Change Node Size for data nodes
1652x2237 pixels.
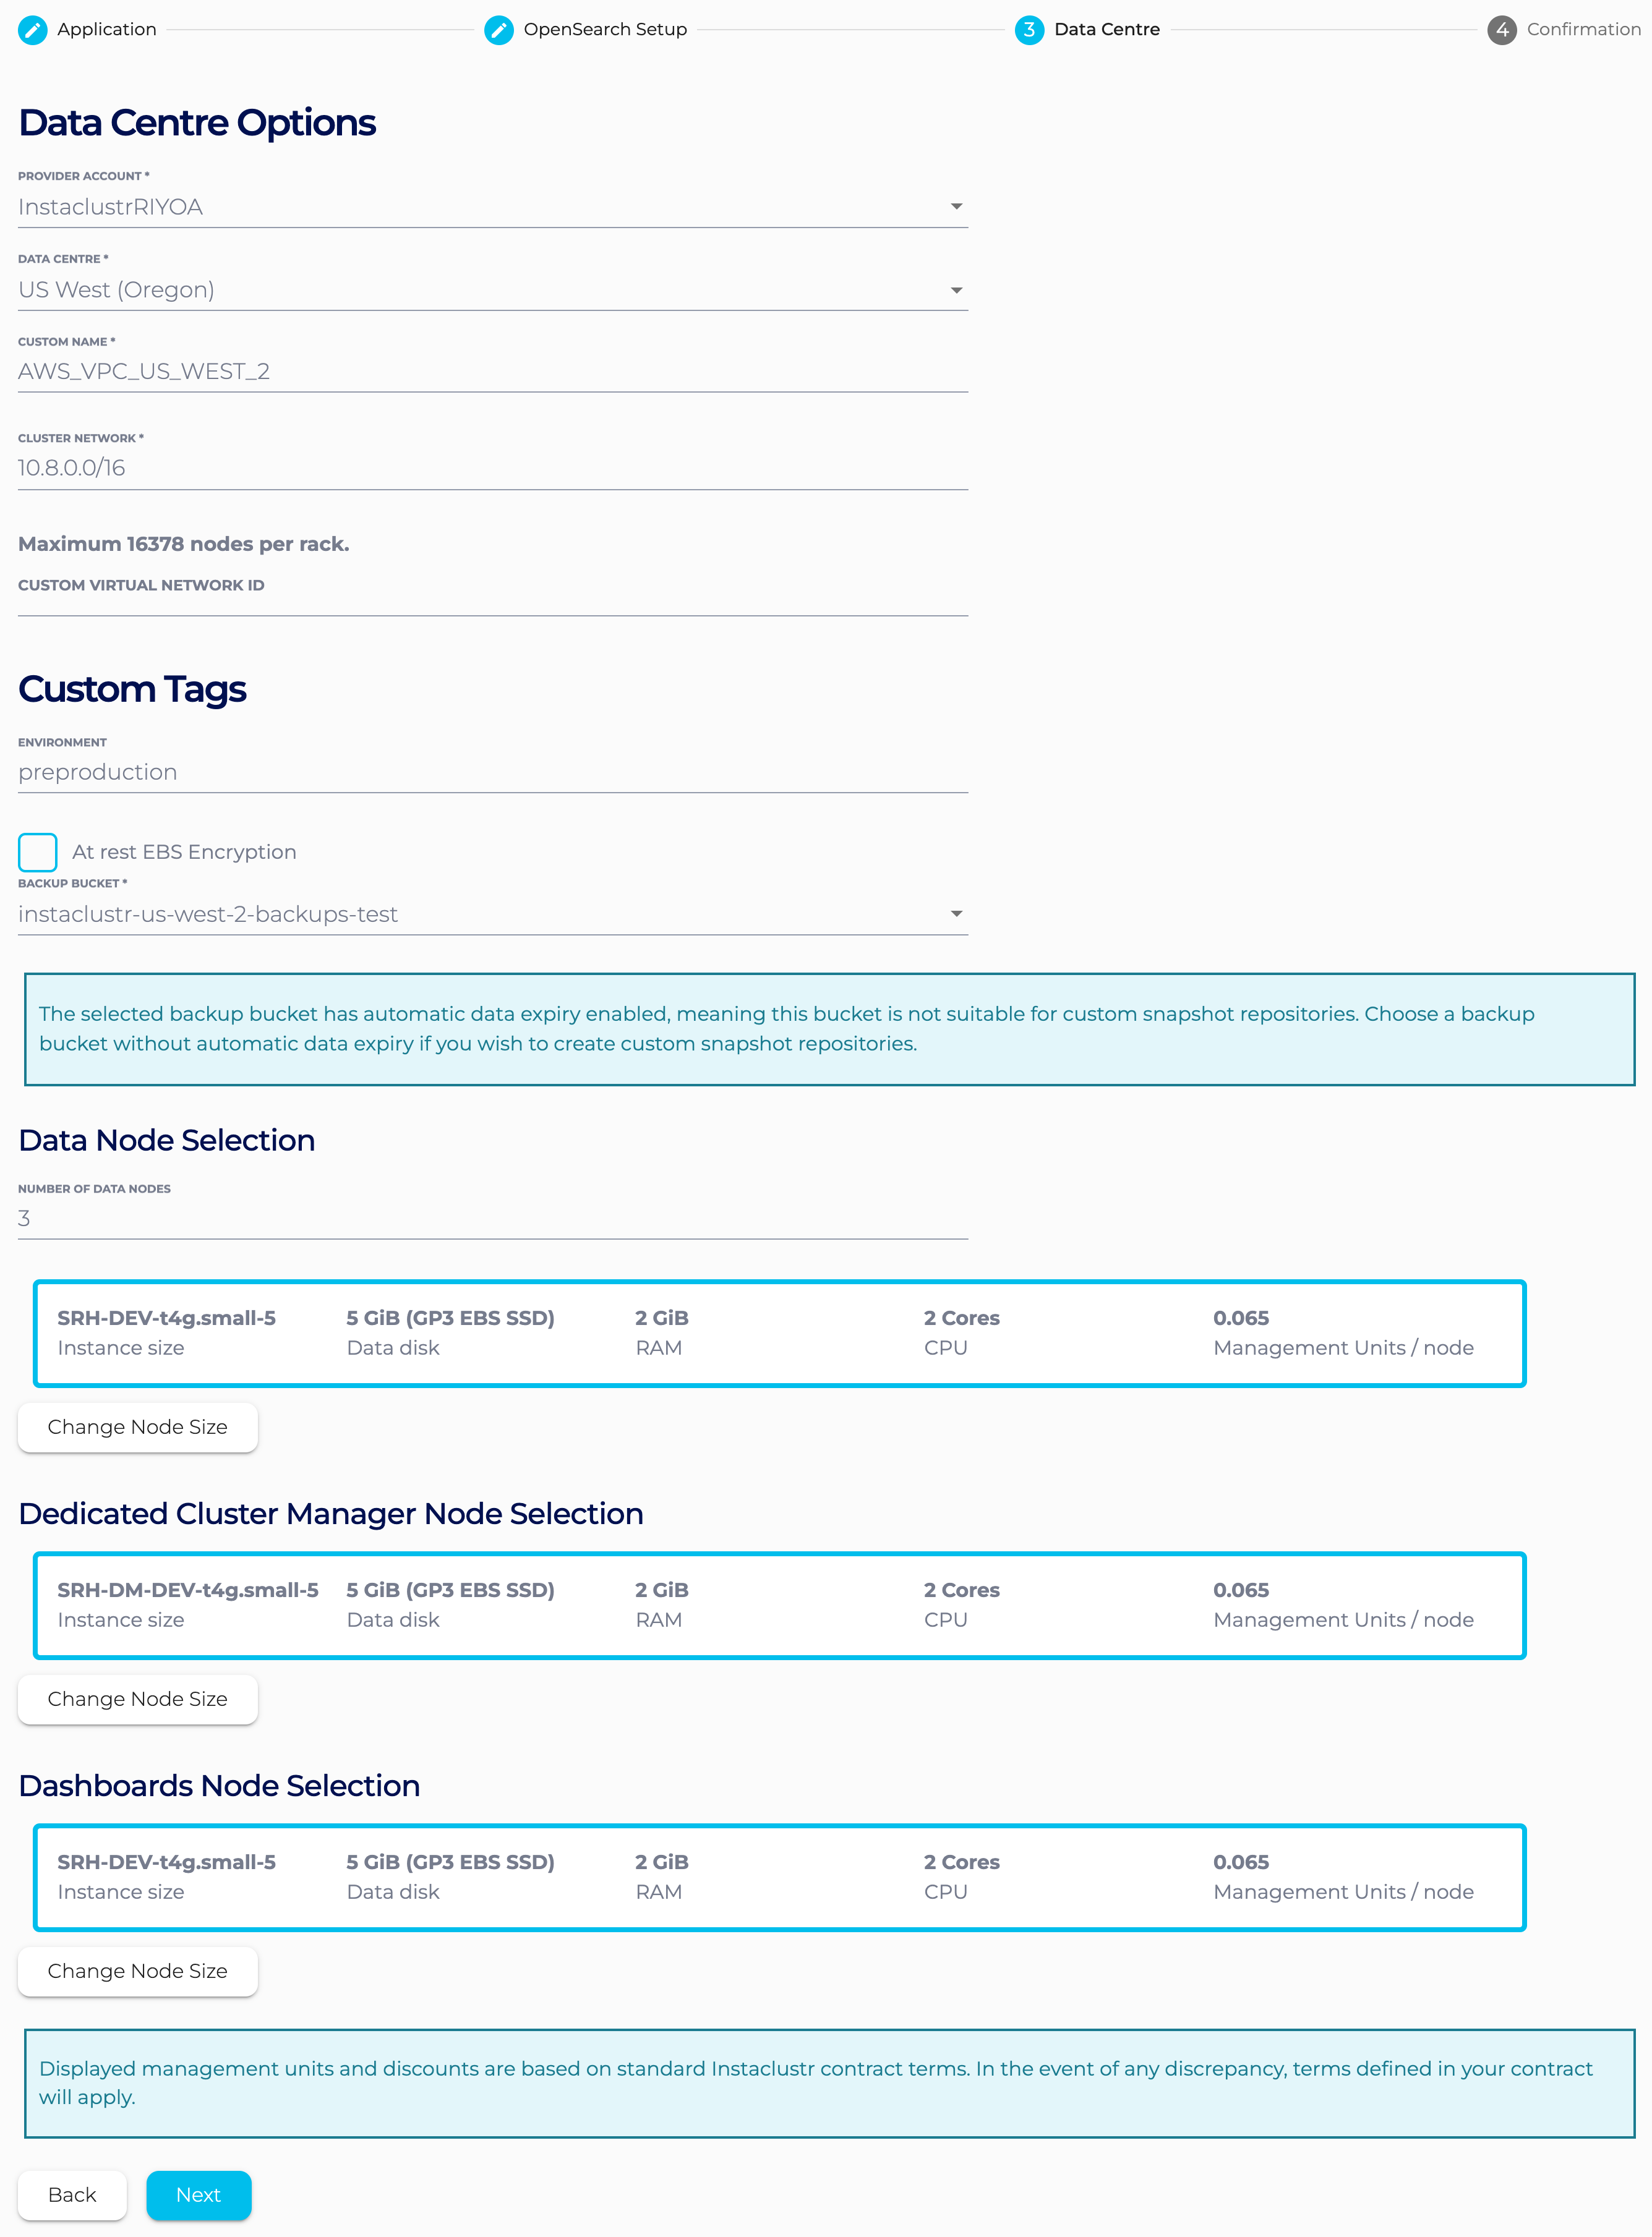(137, 1428)
